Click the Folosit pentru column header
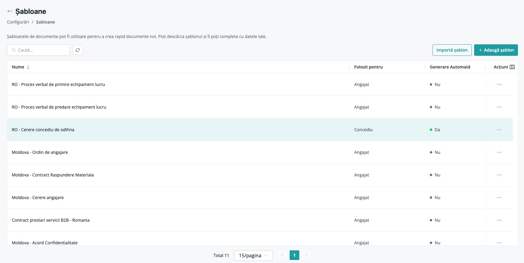Screen dimensions: 524x263 368,67
